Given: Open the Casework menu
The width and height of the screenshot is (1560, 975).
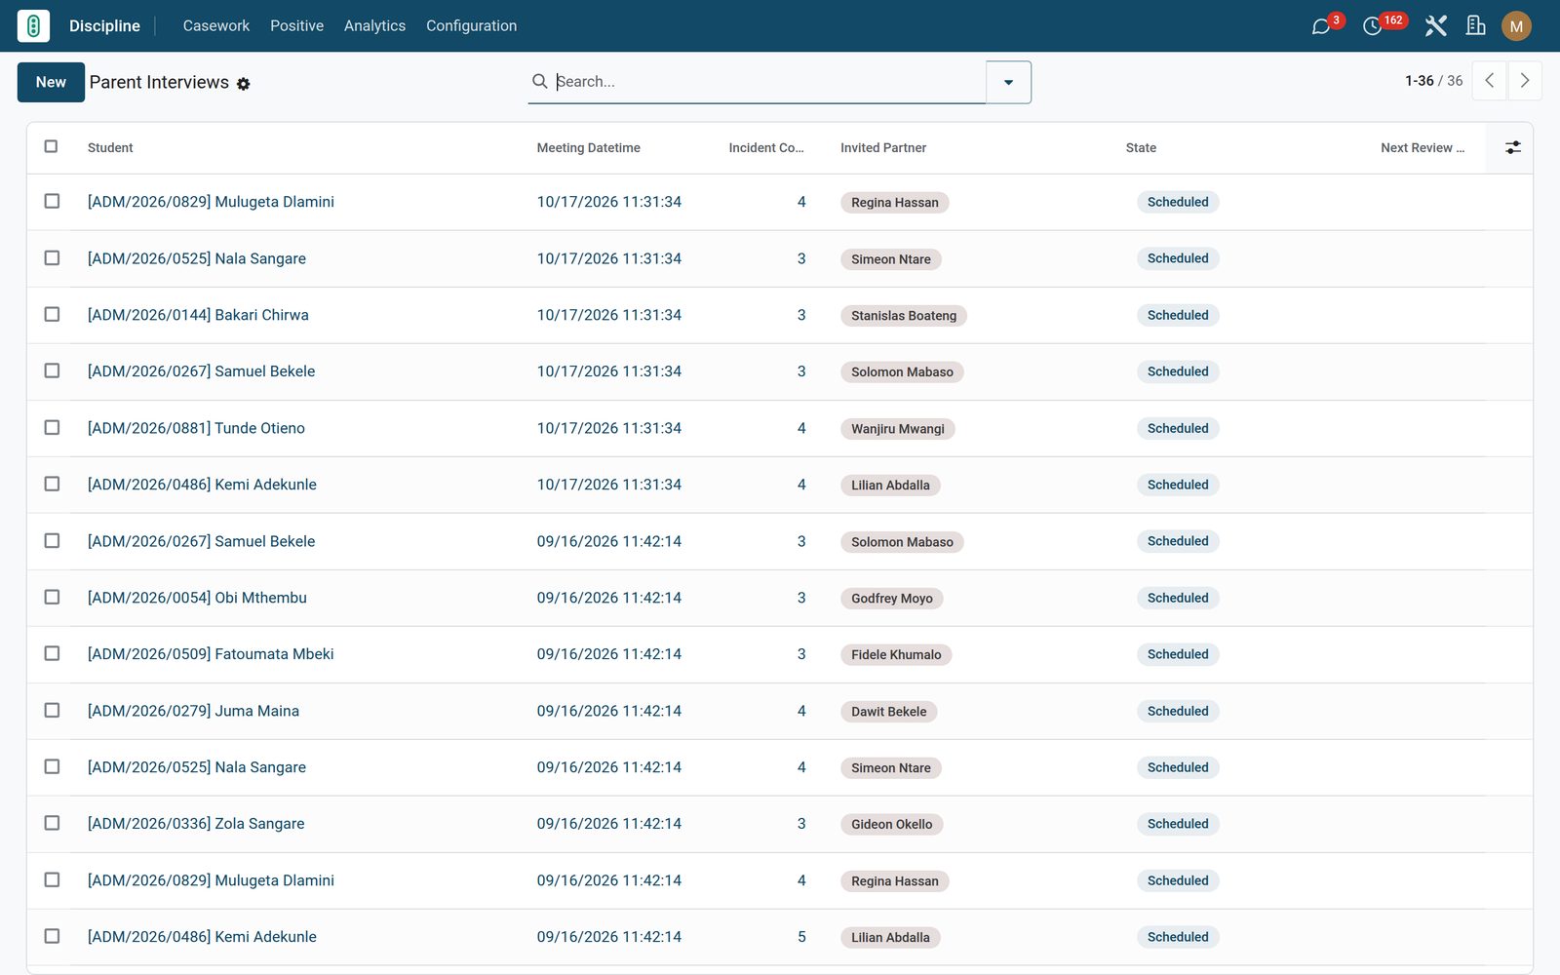Looking at the screenshot, I should [x=216, y=25].
